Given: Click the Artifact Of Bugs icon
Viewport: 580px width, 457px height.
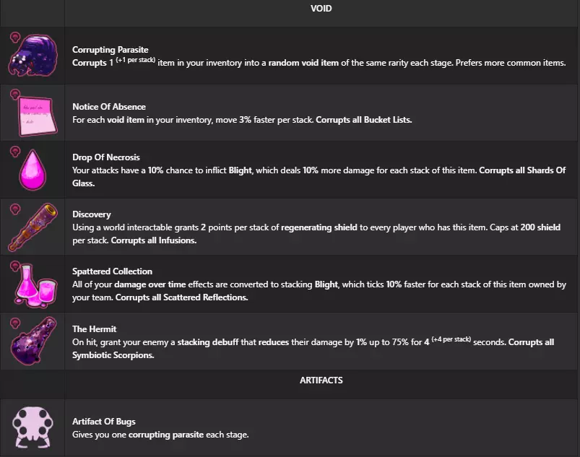Looking at the screenshot, I should [x=33, y=427].
